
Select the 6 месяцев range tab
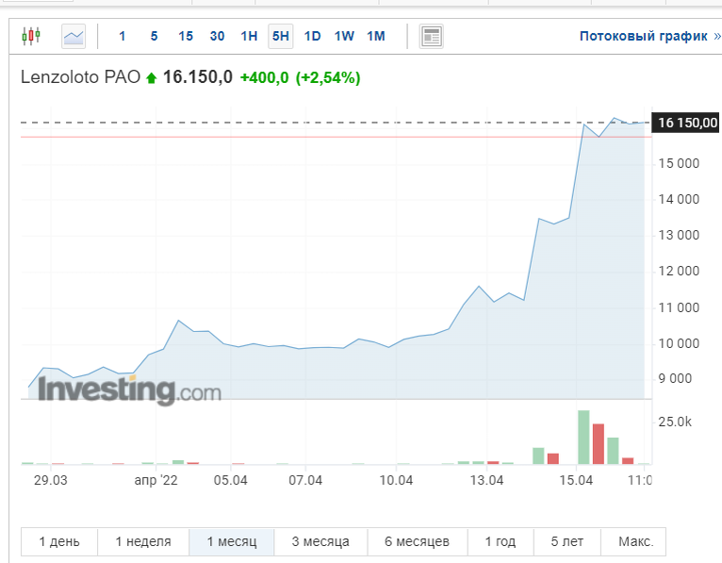click(x=418, y=542)
